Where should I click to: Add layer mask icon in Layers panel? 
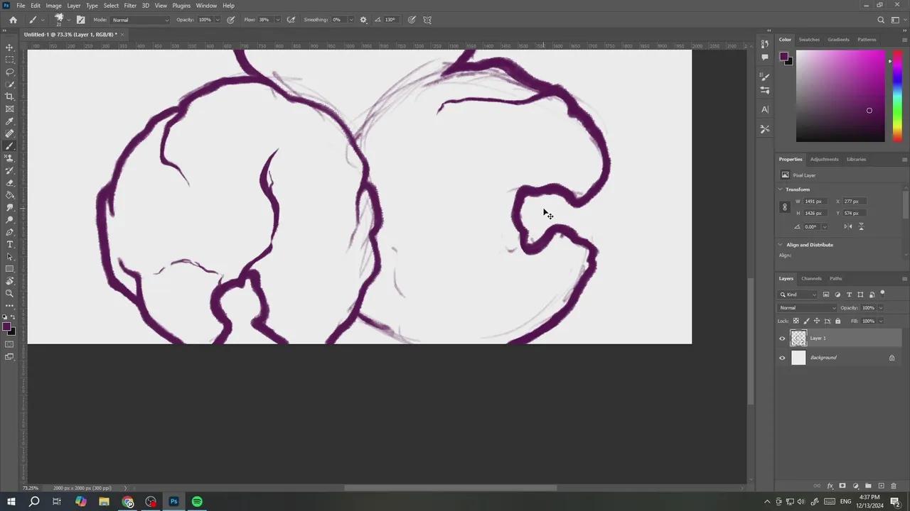[x=842, y=486]
